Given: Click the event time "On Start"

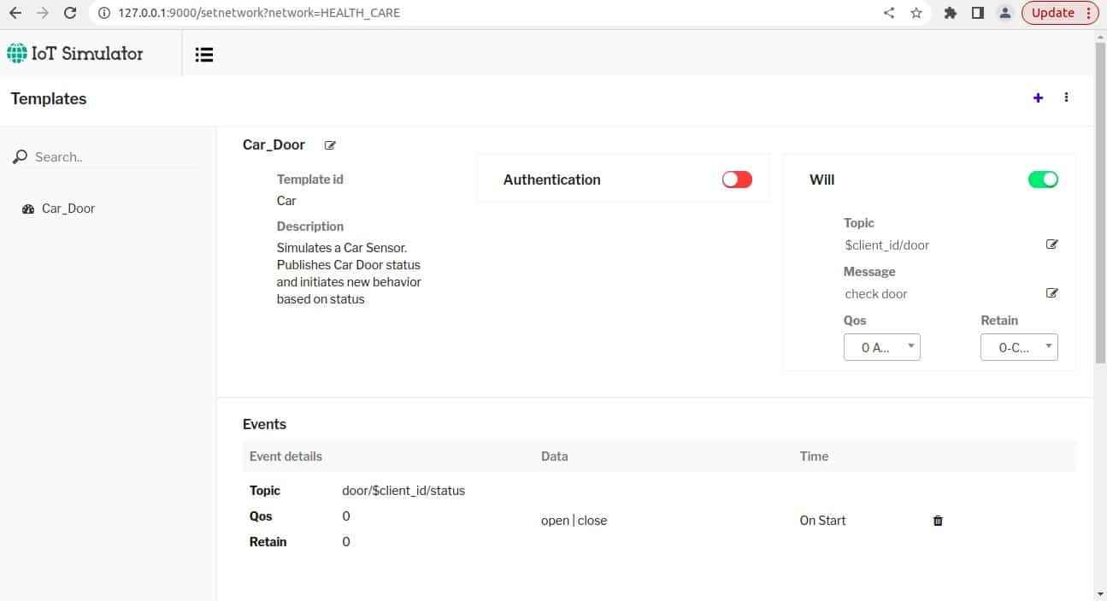Looking at the screenshot, I should (823, 521).
